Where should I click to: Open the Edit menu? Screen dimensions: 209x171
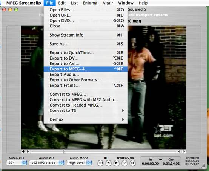pos(62,3)
